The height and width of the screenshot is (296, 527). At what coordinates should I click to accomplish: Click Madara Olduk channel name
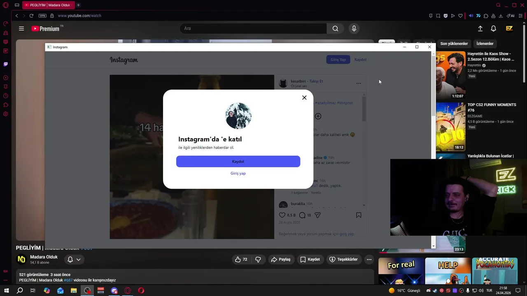click(44, 257)
